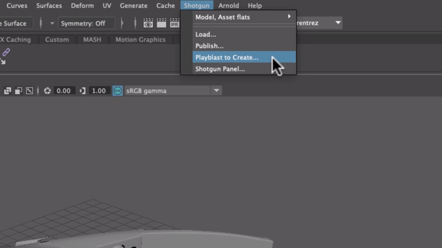Switch to the FX Caching shelf tab

[18, 40]
